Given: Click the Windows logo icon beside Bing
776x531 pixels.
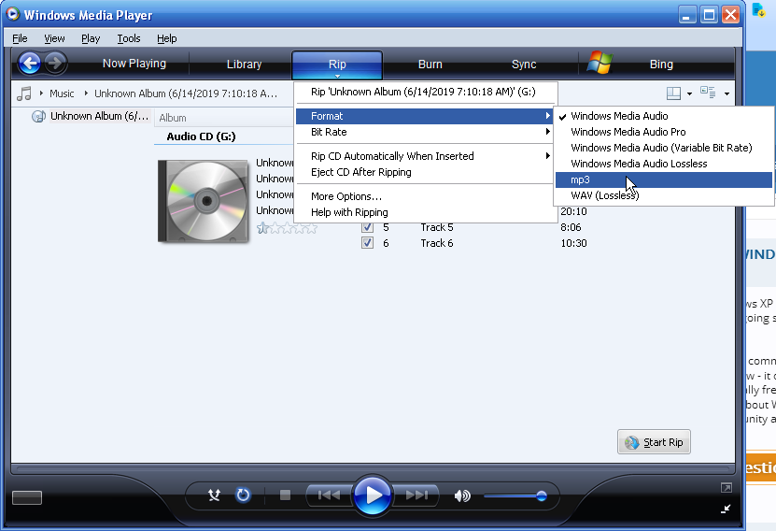Looking at the screenshot, I should point(600,63).
